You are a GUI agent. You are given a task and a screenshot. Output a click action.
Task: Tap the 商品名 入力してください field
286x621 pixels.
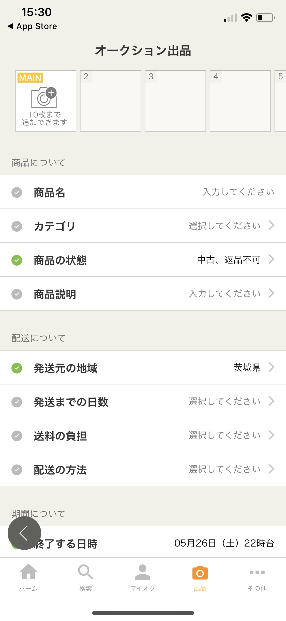[238, 192]
